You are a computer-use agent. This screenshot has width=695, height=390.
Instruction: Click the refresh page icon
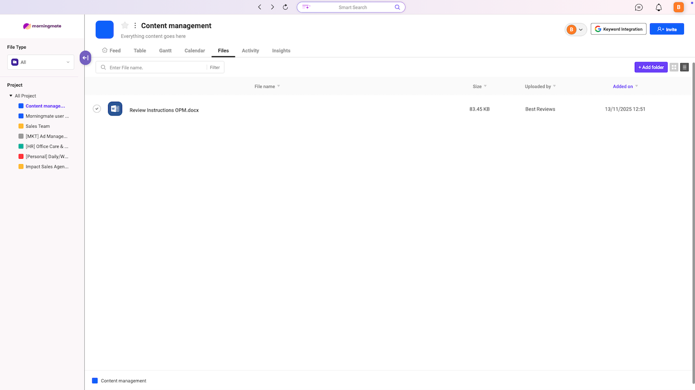point(286,7)
